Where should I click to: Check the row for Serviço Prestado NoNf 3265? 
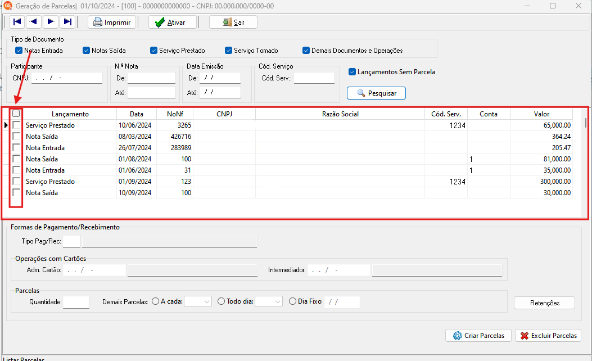click(x=16, y=125)
